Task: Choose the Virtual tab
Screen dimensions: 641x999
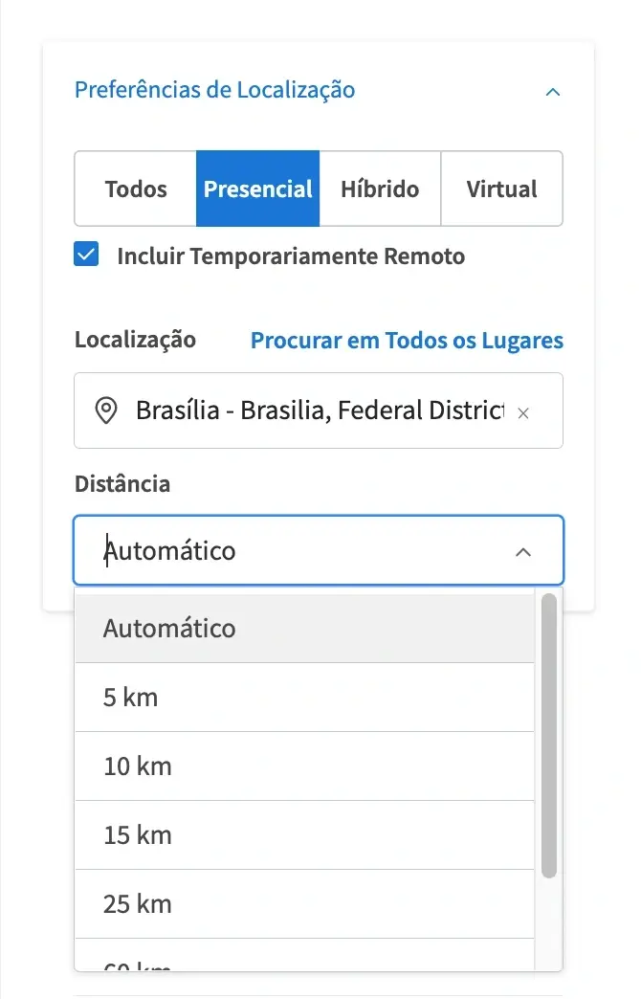Action: 501,189
